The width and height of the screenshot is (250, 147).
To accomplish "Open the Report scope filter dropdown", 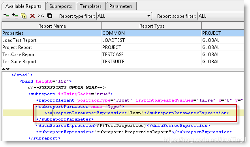I will coord(221,16).
